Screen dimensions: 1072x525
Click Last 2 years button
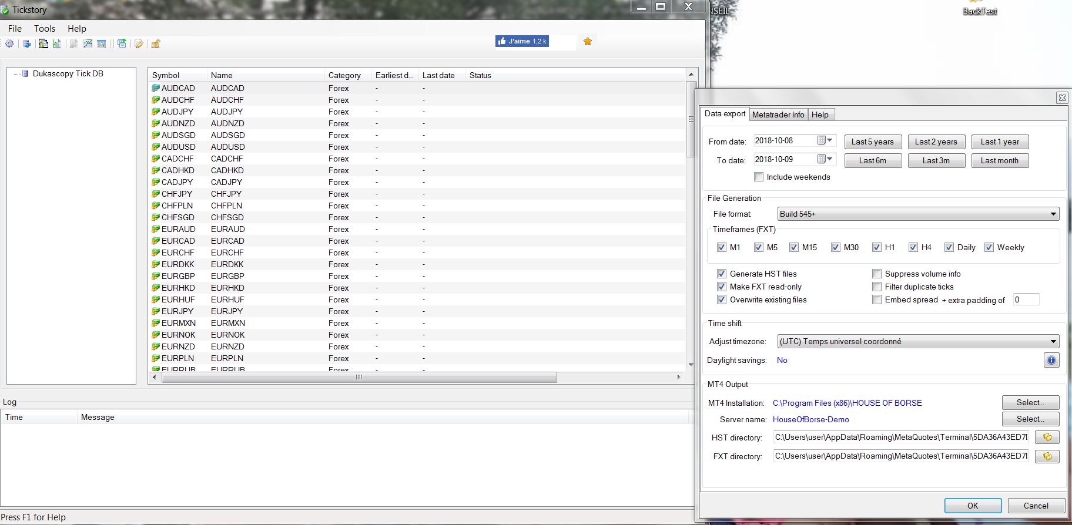point(936,142)
